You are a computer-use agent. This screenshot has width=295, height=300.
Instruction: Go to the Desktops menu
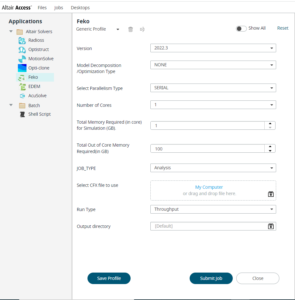(80, 8)
